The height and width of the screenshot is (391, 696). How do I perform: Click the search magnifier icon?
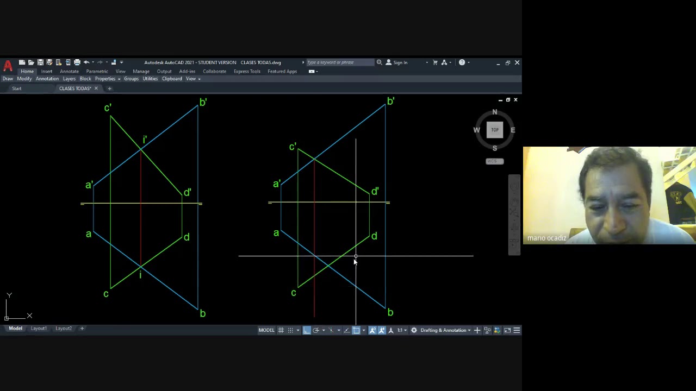point(380,62)
